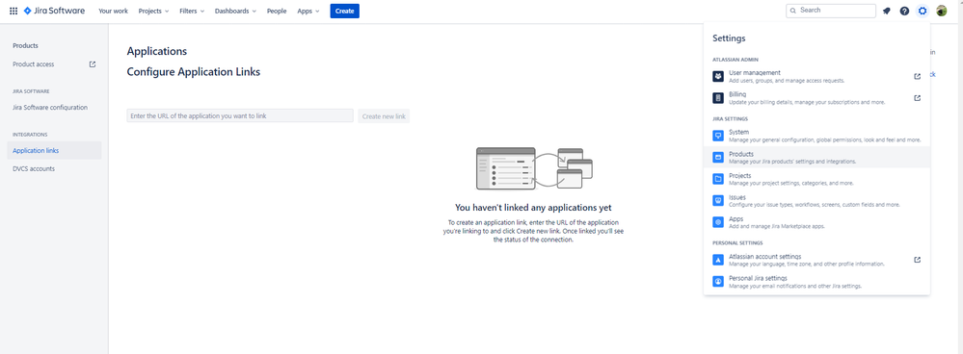Open Personal Jira settings entry
The width and height of the screenshot is (963, 354).
pos(816,282)
